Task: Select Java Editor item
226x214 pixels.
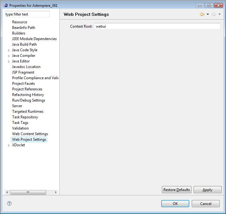Action: pos(21,61)
